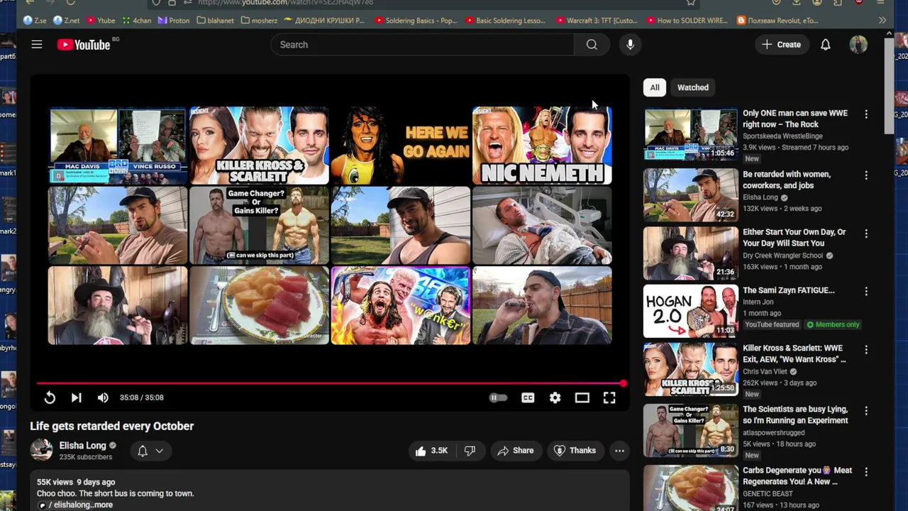The width and height of the screenshot is (908, 511).
Task: Switch to theater mode
Action: pyautogui.click(x=582, y=397)
